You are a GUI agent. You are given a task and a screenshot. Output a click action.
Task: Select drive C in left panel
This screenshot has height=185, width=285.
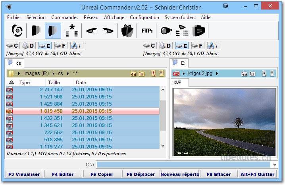click(x=12, y=46)
